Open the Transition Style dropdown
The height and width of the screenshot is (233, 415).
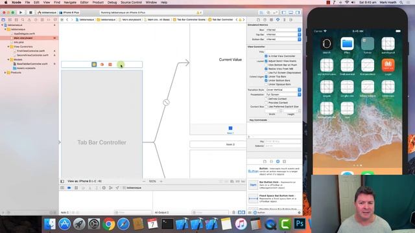point(283,90)
